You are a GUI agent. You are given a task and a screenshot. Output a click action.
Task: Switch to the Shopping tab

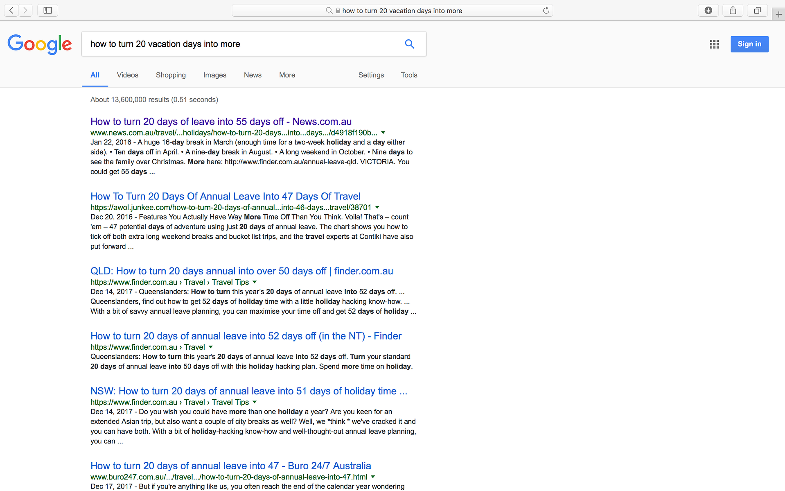coord(171,75)
